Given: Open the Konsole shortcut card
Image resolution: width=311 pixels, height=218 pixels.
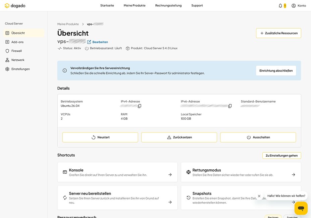Looking at the screenshot, I should (x=117, y=172).
